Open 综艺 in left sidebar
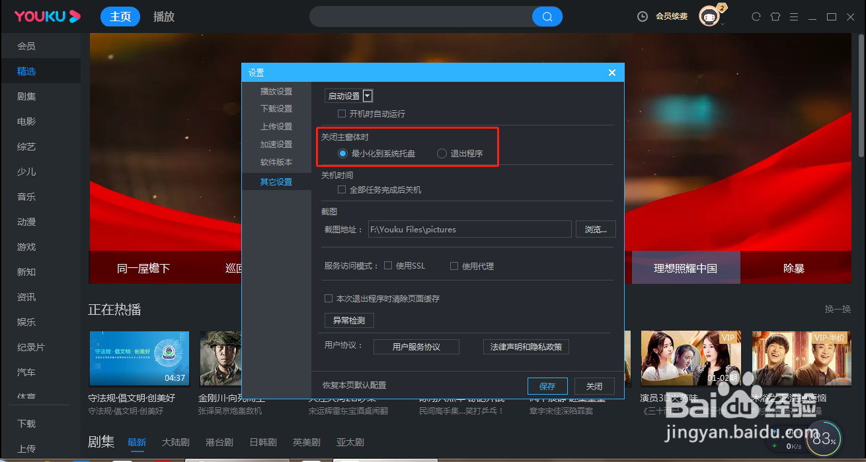This screenshot has width=866, height=462. (26, 147)
